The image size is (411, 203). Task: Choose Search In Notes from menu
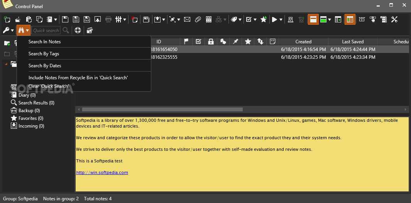[x=44, y=42]
